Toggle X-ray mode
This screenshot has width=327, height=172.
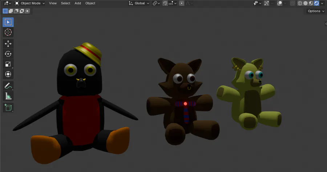coord(292,3)
